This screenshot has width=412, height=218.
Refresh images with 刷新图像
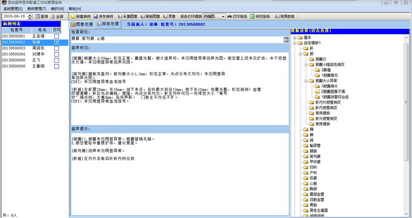[x=150, y=16]
